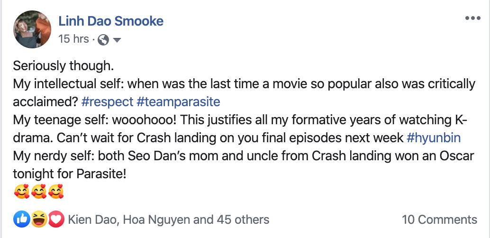The image size is (490, 238).
Task: Click the blue Like reaction icon
Action: tap(22, 219)
